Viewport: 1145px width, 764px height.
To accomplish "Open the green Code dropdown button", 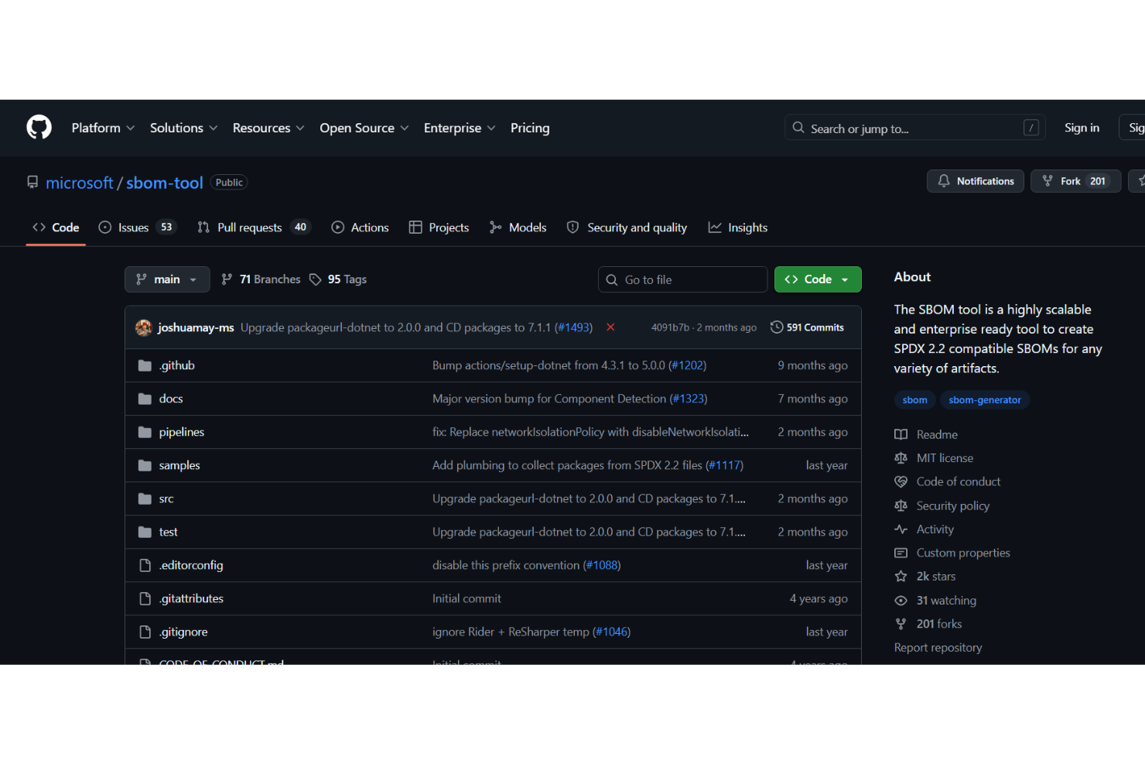I will pos(818,279).
